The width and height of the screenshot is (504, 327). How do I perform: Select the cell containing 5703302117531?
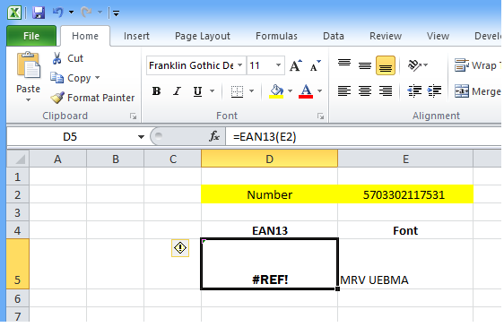pos(405,194)
